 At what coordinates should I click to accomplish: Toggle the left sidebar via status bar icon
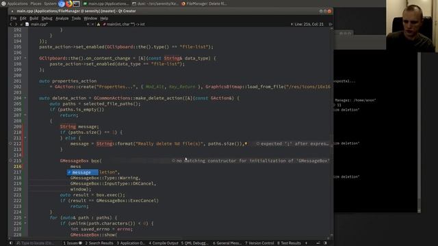11,243
